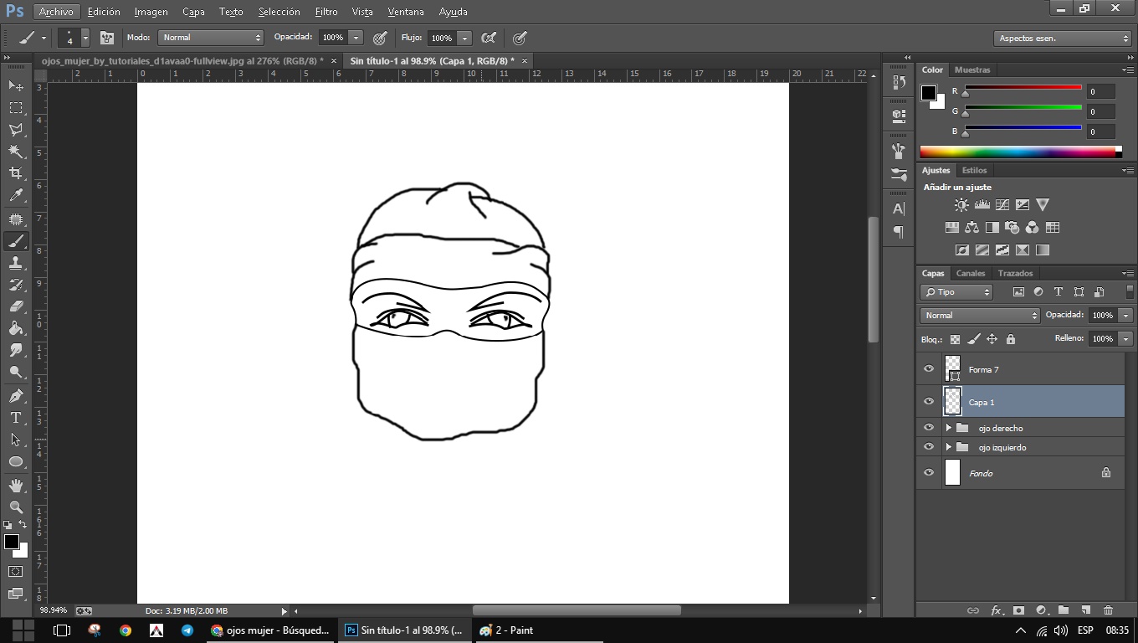This screenshot has width=1138, height=643.
Task: Select the Hand tool
Action: 16,486
